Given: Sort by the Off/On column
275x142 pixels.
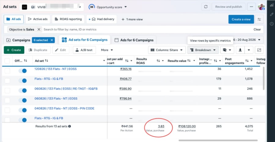Looking at the screenshot, I should [x=25, y=61].
